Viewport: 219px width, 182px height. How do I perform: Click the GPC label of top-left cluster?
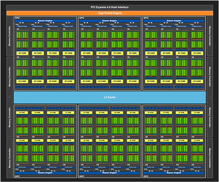coord(17,18)
